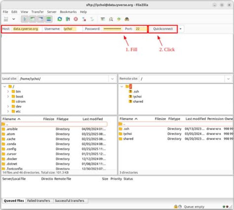Select the .conda directory row
Viewport: 234px width, 210px height.
pos(55,144)
